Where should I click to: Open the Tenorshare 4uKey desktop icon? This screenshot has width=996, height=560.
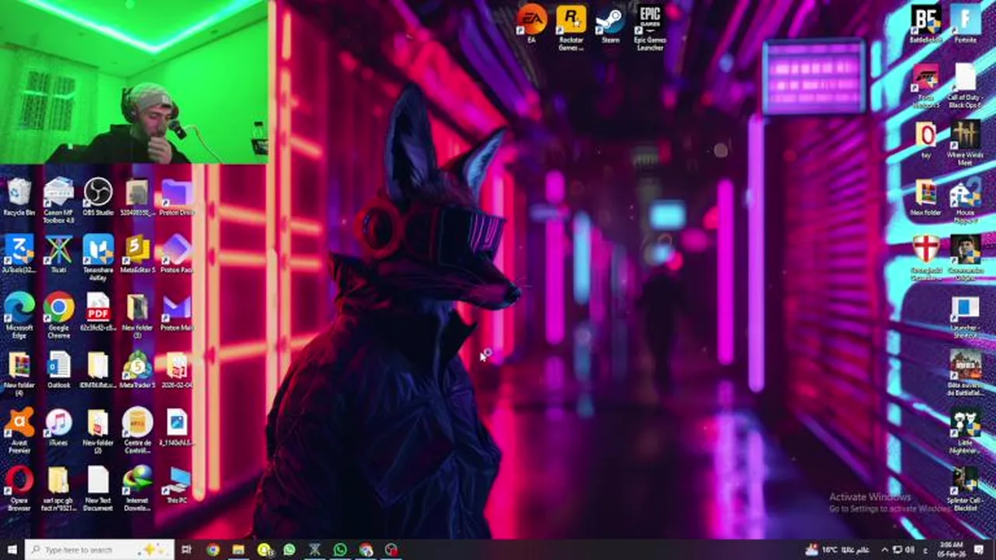click(98, 257)
